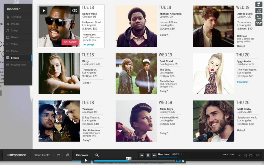
Task: Click the Heartbeat song title
Action: (164, 154)
